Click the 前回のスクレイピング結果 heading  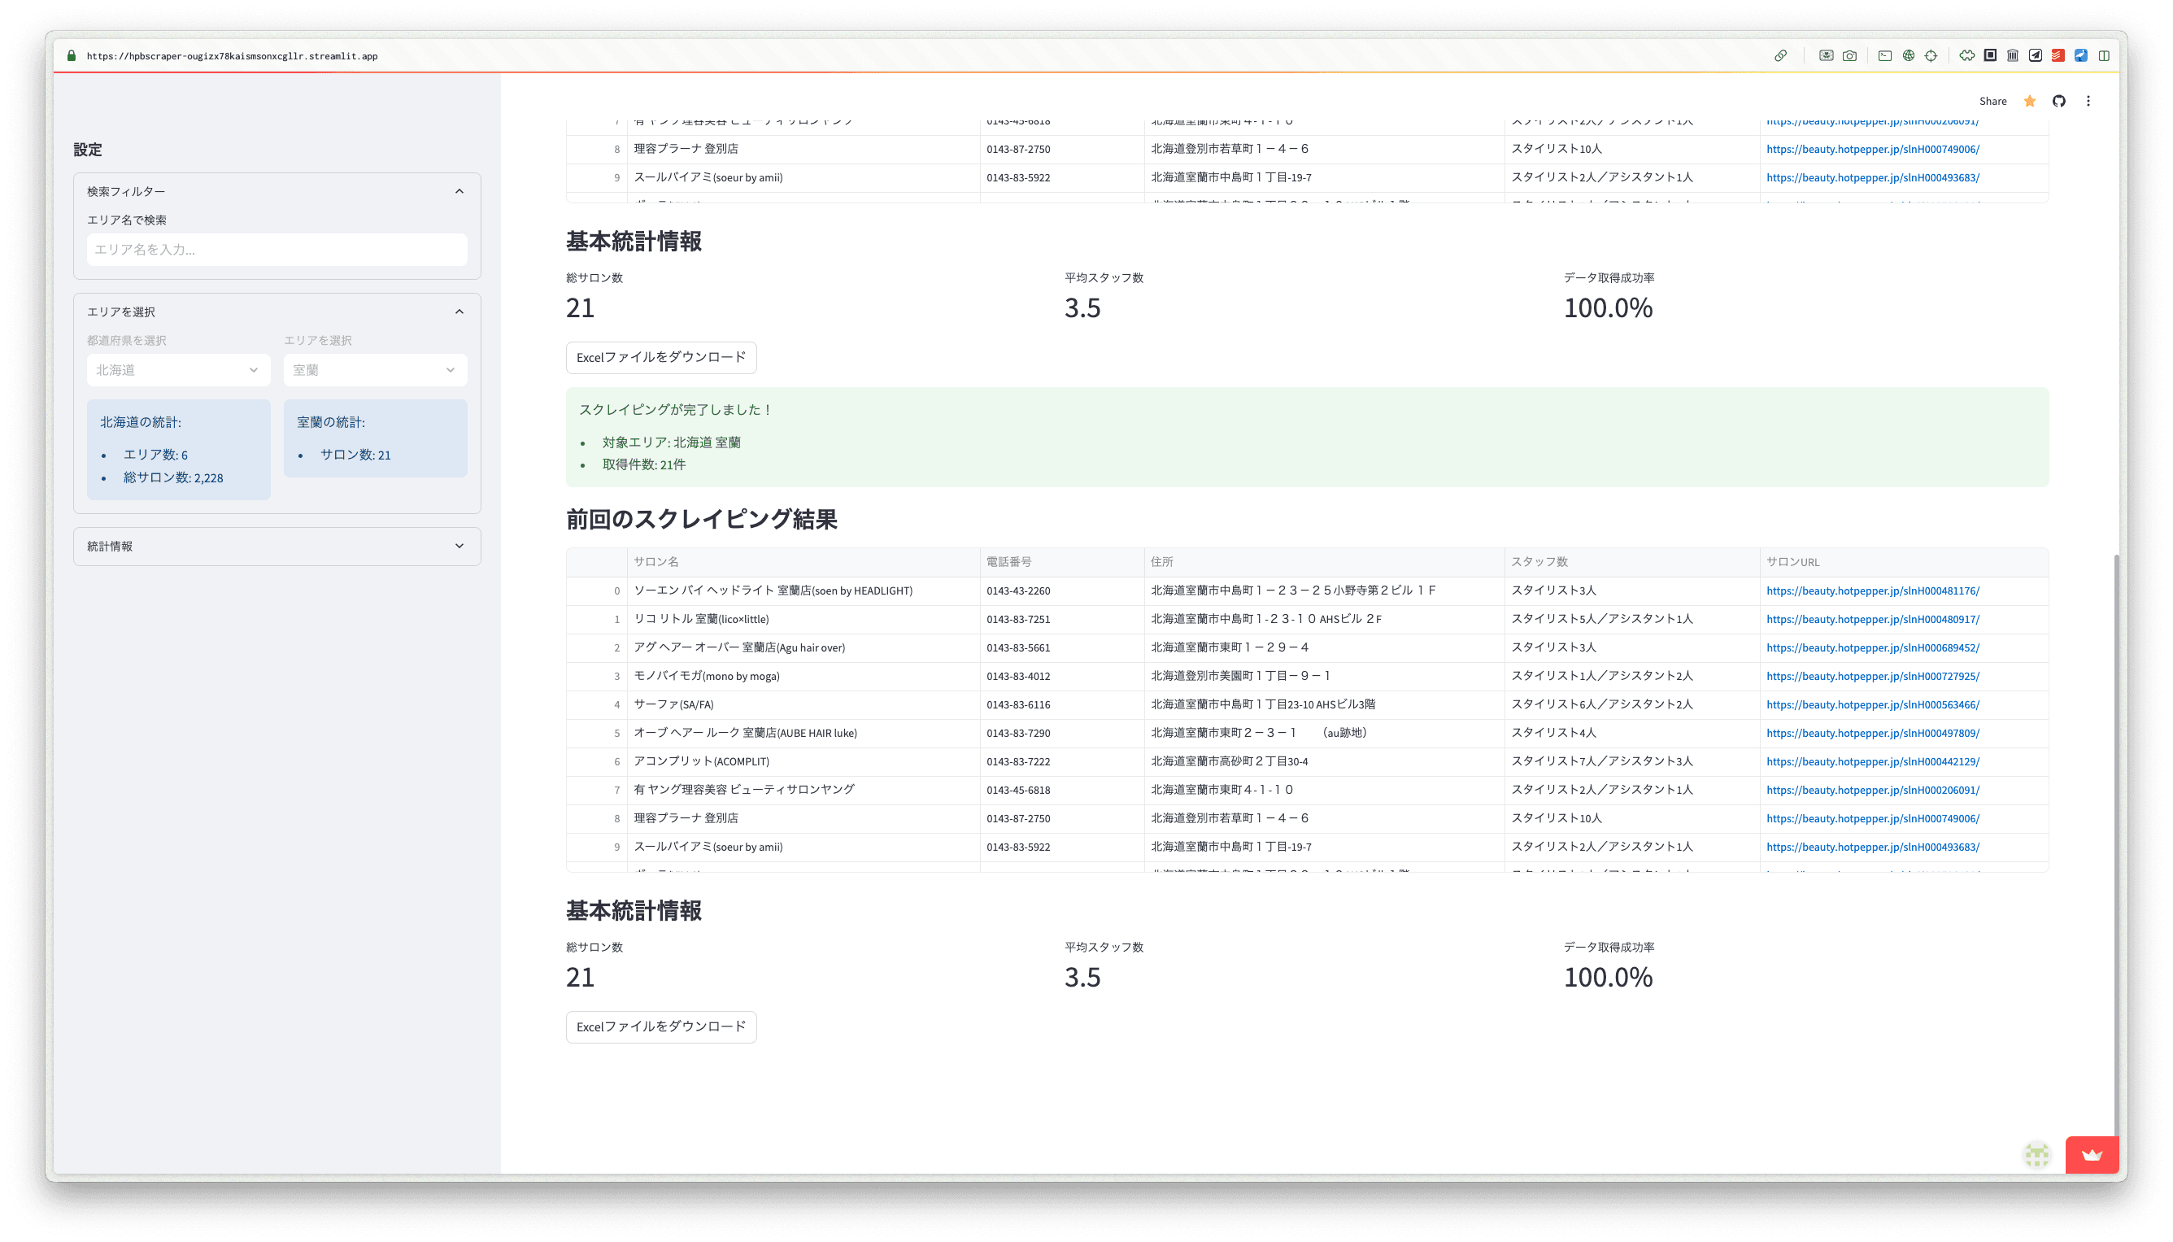[701, 520]
